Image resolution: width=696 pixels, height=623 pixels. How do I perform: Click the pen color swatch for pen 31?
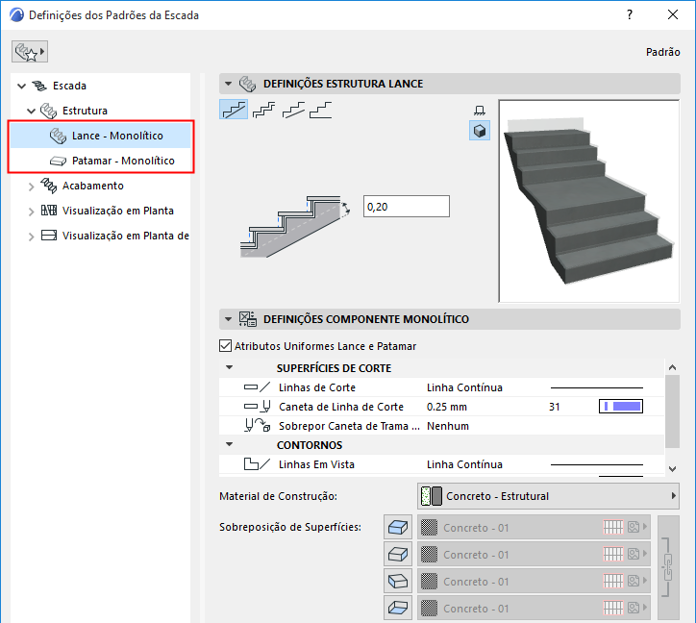[x=621, y=407]
